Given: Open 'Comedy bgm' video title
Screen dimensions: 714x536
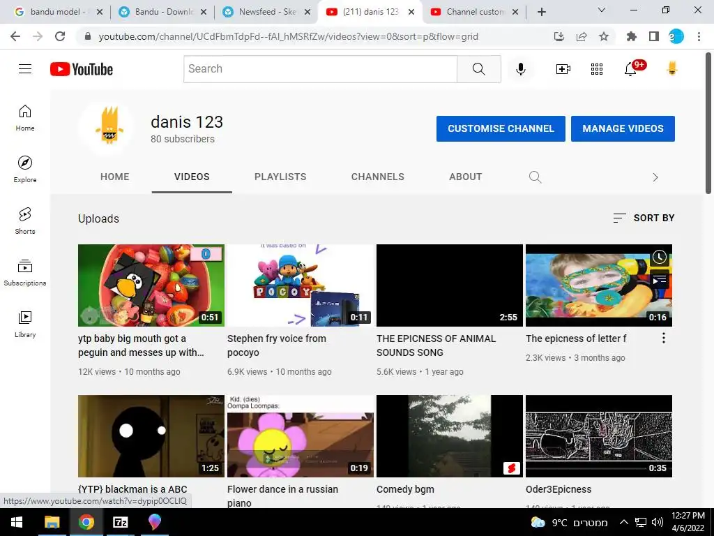Looking at the screenshot, I should click(405, 489).
